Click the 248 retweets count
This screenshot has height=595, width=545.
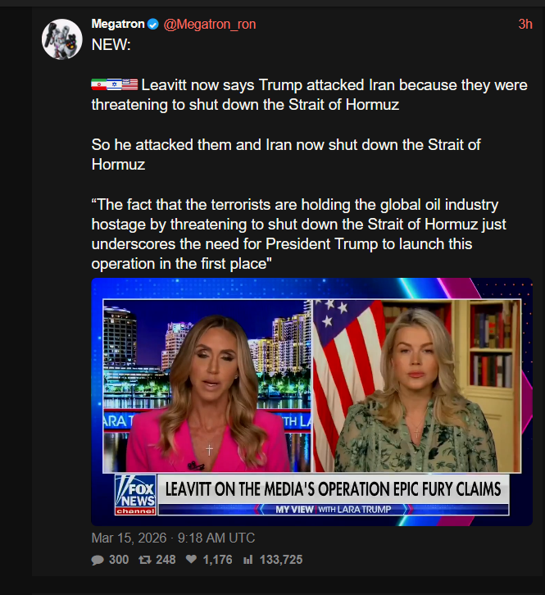(x=166, y=560)
